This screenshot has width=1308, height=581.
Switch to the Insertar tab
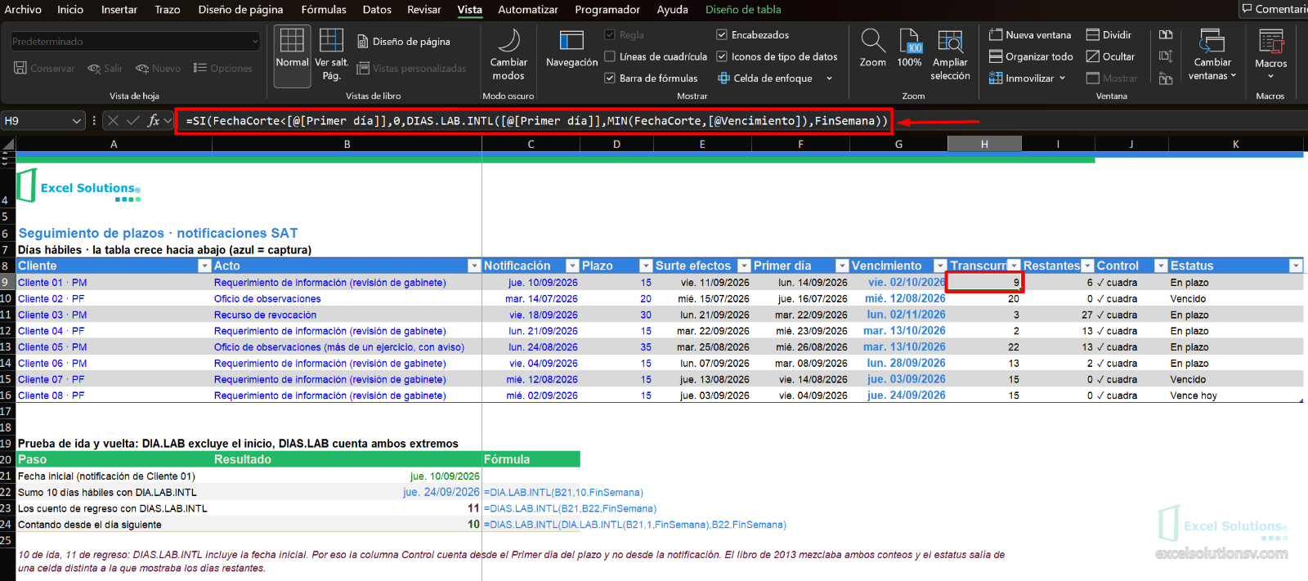pyautogui.click(x=119, y=10)
